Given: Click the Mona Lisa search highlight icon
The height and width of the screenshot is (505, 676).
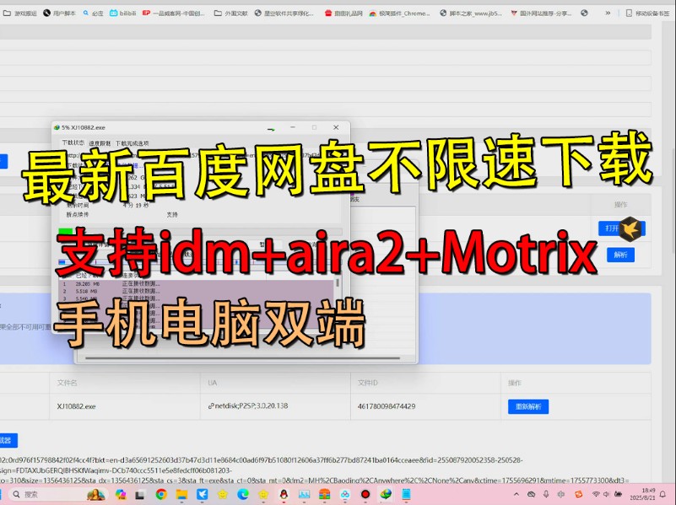Looking at the screenshot, I should point(95,495).
